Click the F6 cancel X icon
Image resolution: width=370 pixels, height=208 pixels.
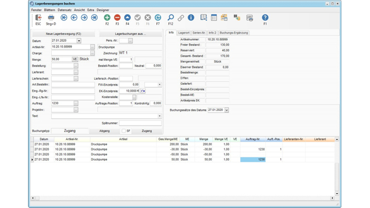point(147,17)
